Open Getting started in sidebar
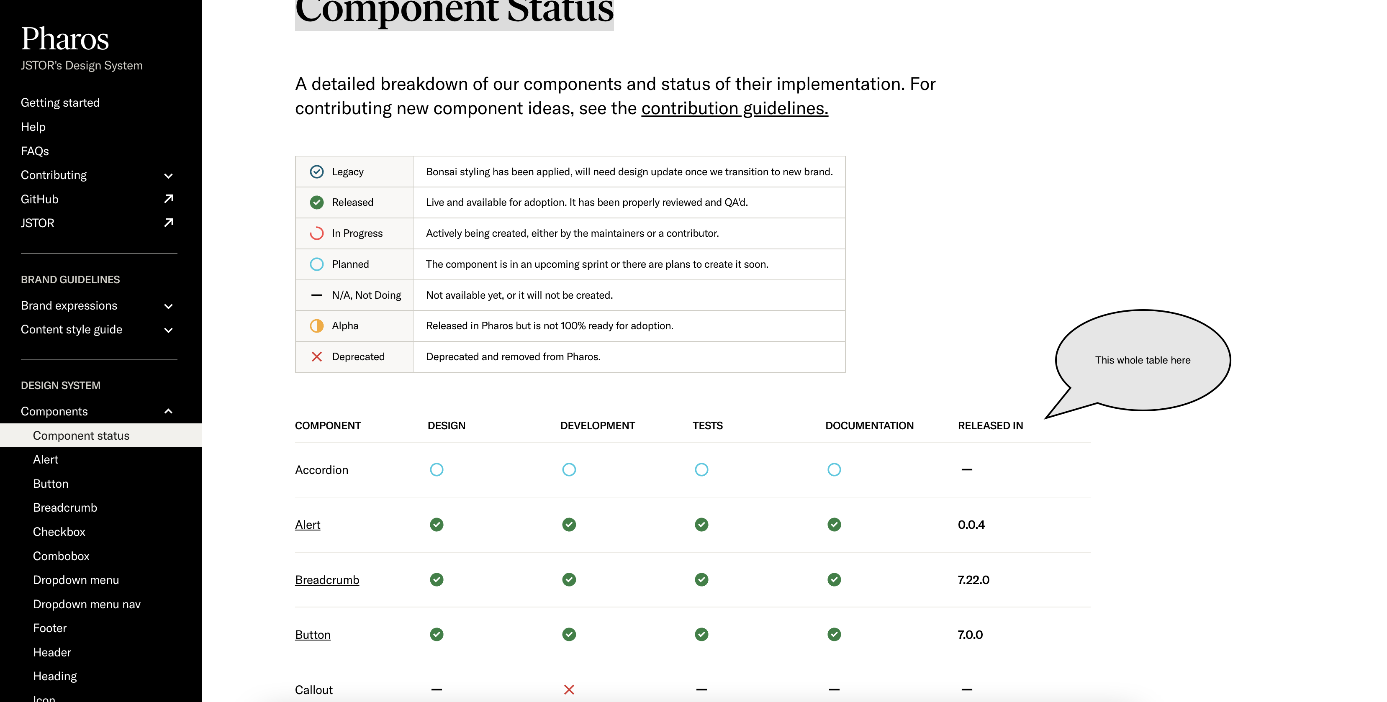This screenshot has height=702, width=1387. pyautogui.click(x=60, y=102)
